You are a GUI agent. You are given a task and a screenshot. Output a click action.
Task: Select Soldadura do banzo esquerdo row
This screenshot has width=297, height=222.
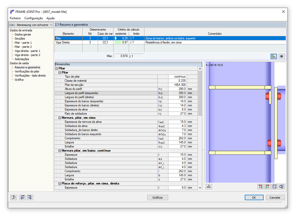pyautogui.click(x=126, y=134)
